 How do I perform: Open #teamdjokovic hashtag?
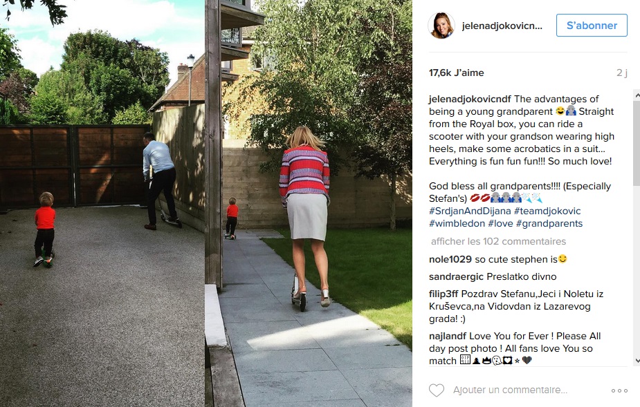click(547, 211)
